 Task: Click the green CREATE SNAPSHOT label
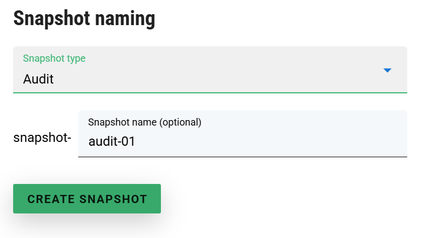(x=87, y=199)
